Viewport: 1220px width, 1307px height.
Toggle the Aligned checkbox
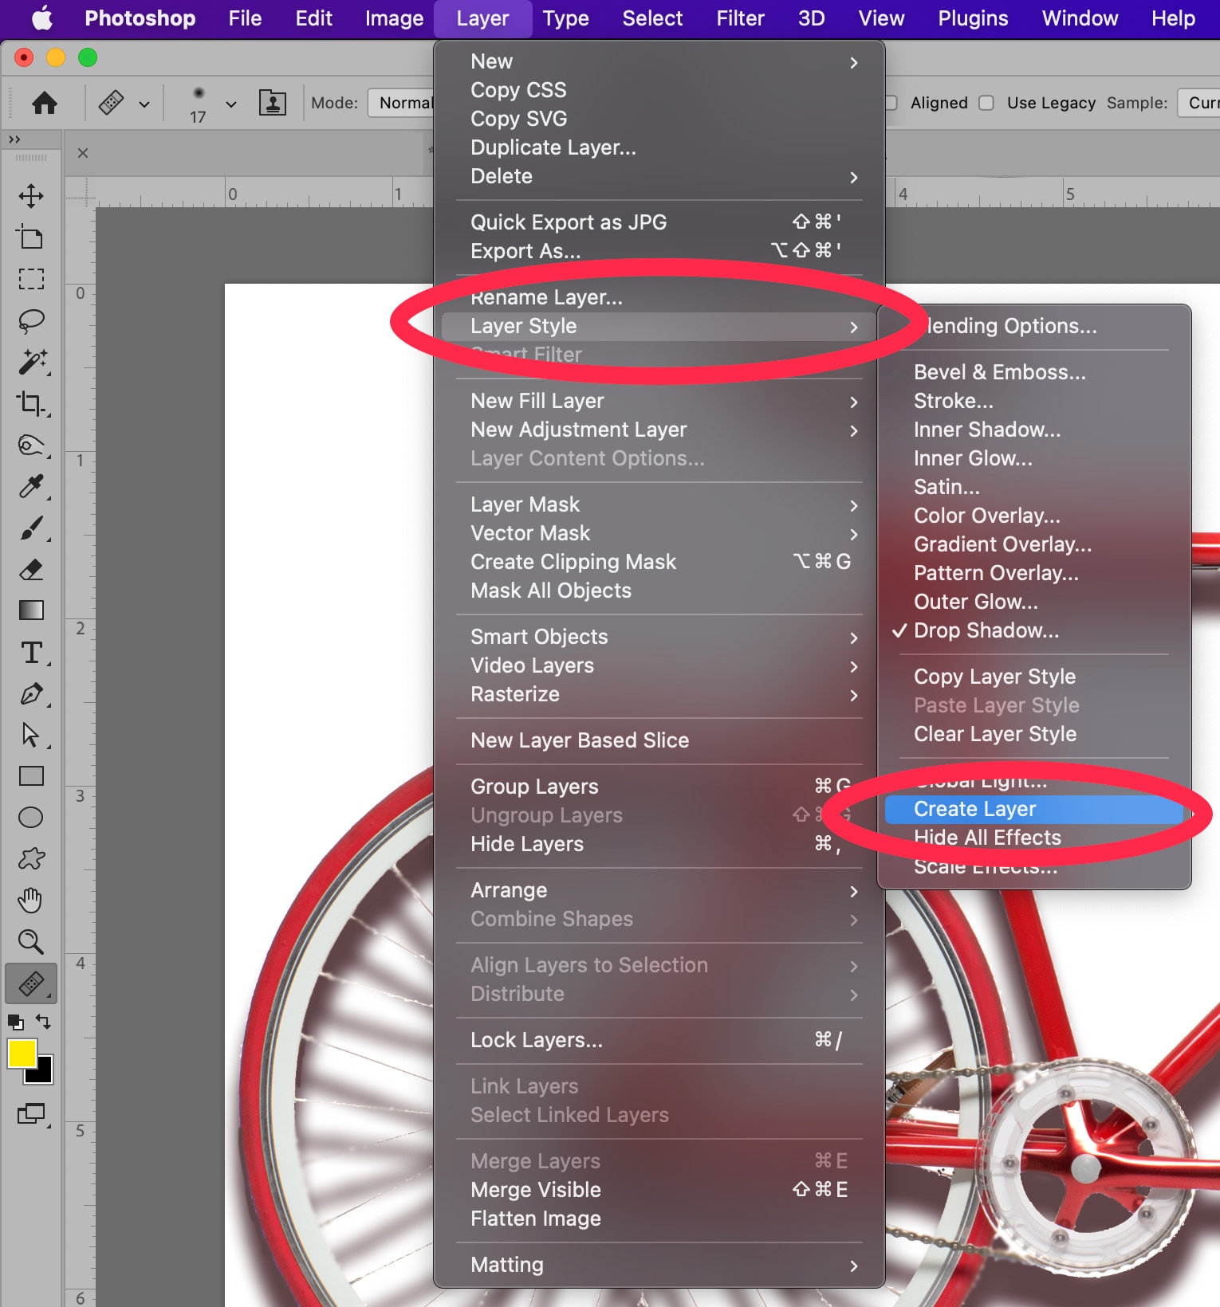891,103
